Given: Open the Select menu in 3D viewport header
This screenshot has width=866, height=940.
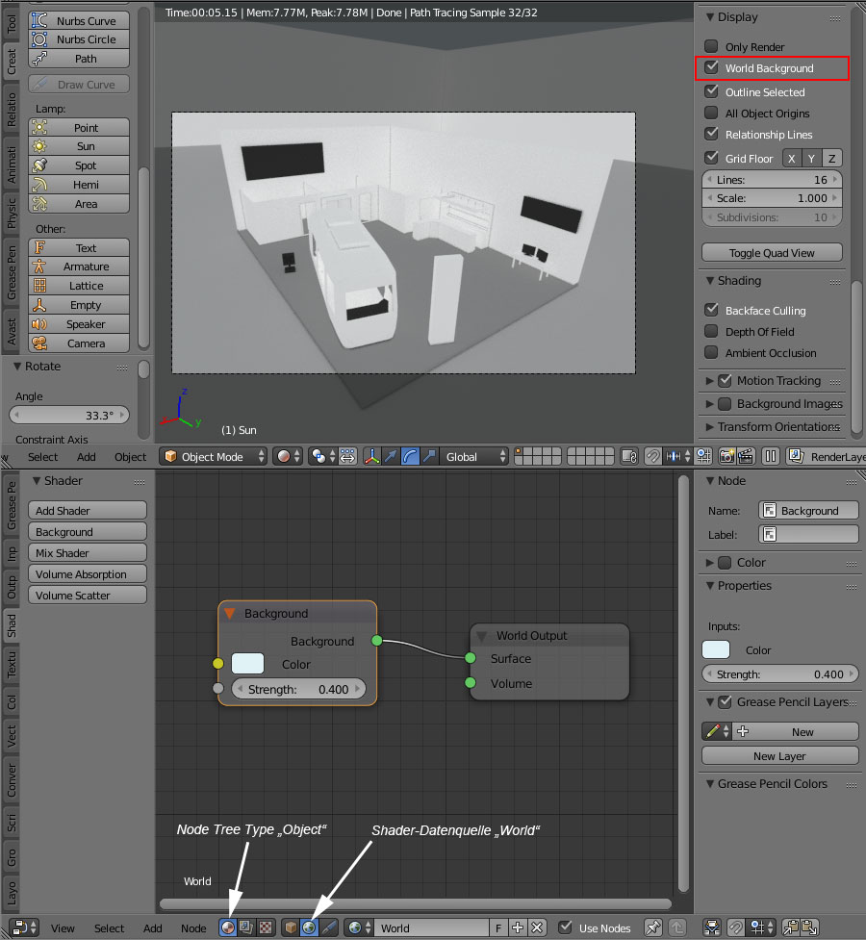Looking at the screenshot, I should (x=42, y=457).
